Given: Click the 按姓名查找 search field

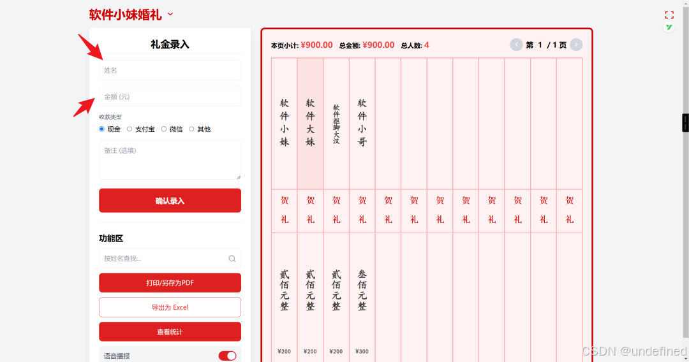Looking at the screenshot, I should click(x=170, y=259).
